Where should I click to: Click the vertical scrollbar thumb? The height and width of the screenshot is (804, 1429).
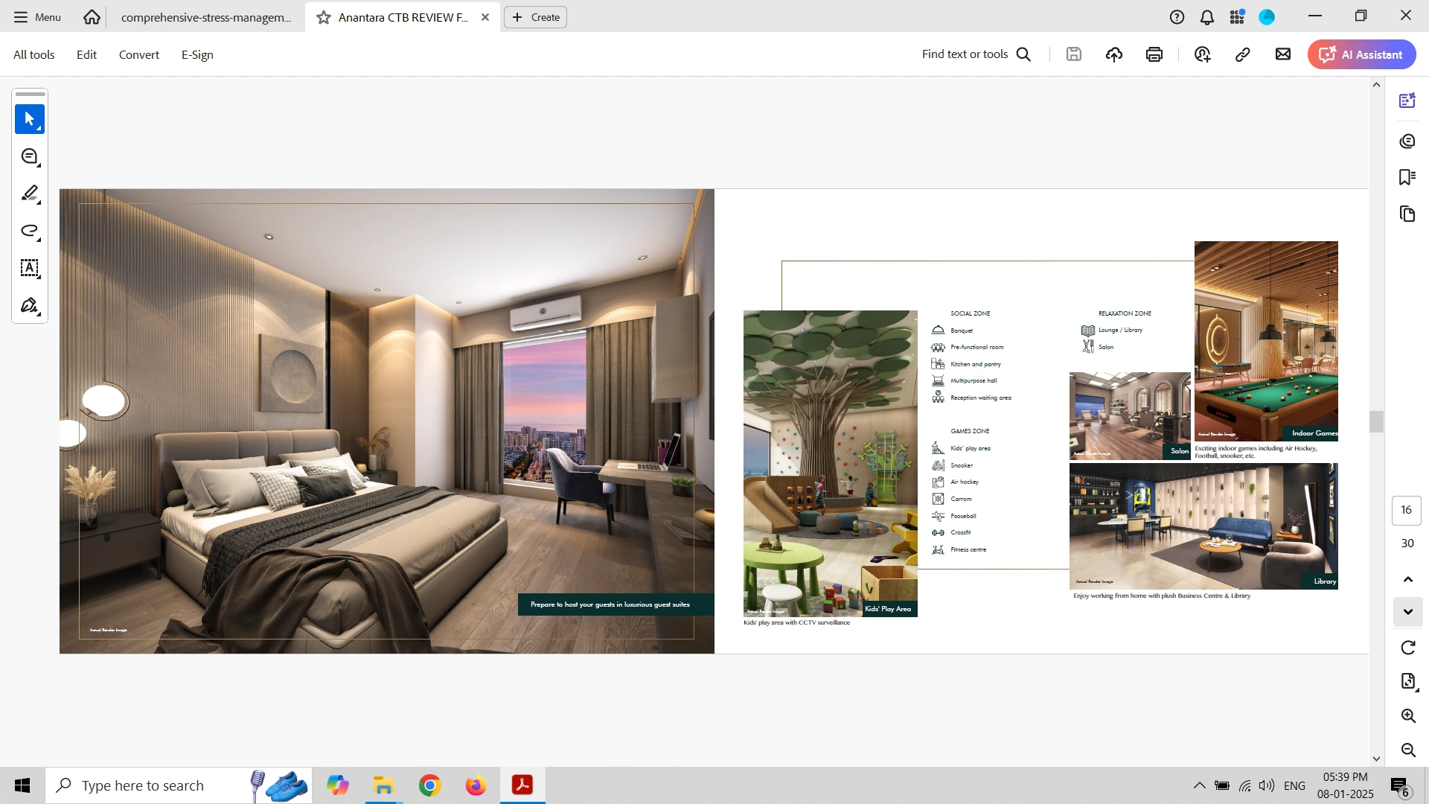pos(1376,421)
